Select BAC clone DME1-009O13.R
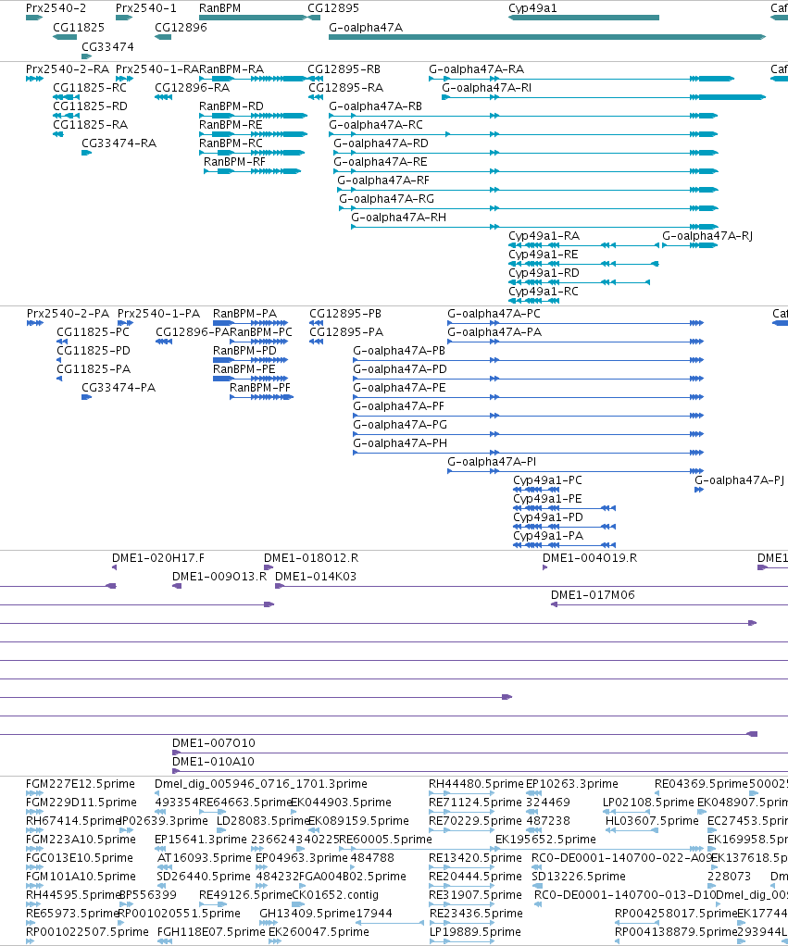Viewport: 788px width, 946px height. pos(219,577)
